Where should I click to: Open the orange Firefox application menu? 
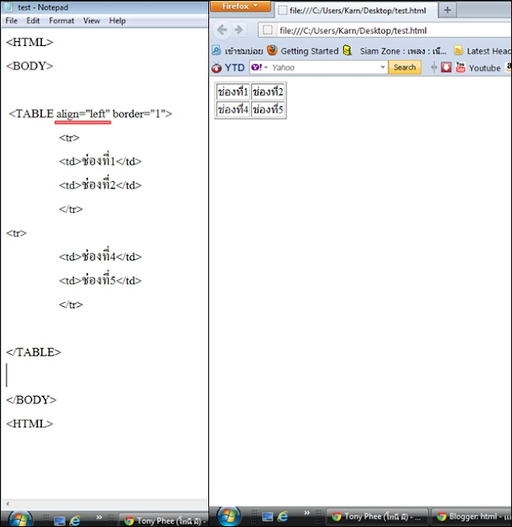(240, 6)
